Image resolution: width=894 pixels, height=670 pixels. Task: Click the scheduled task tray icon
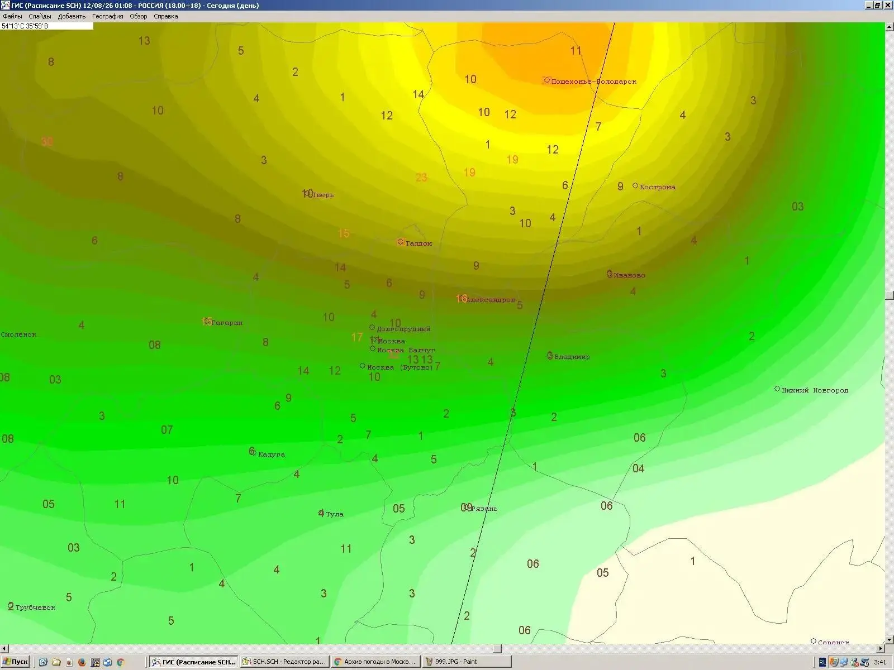click(x=865, y=662)
